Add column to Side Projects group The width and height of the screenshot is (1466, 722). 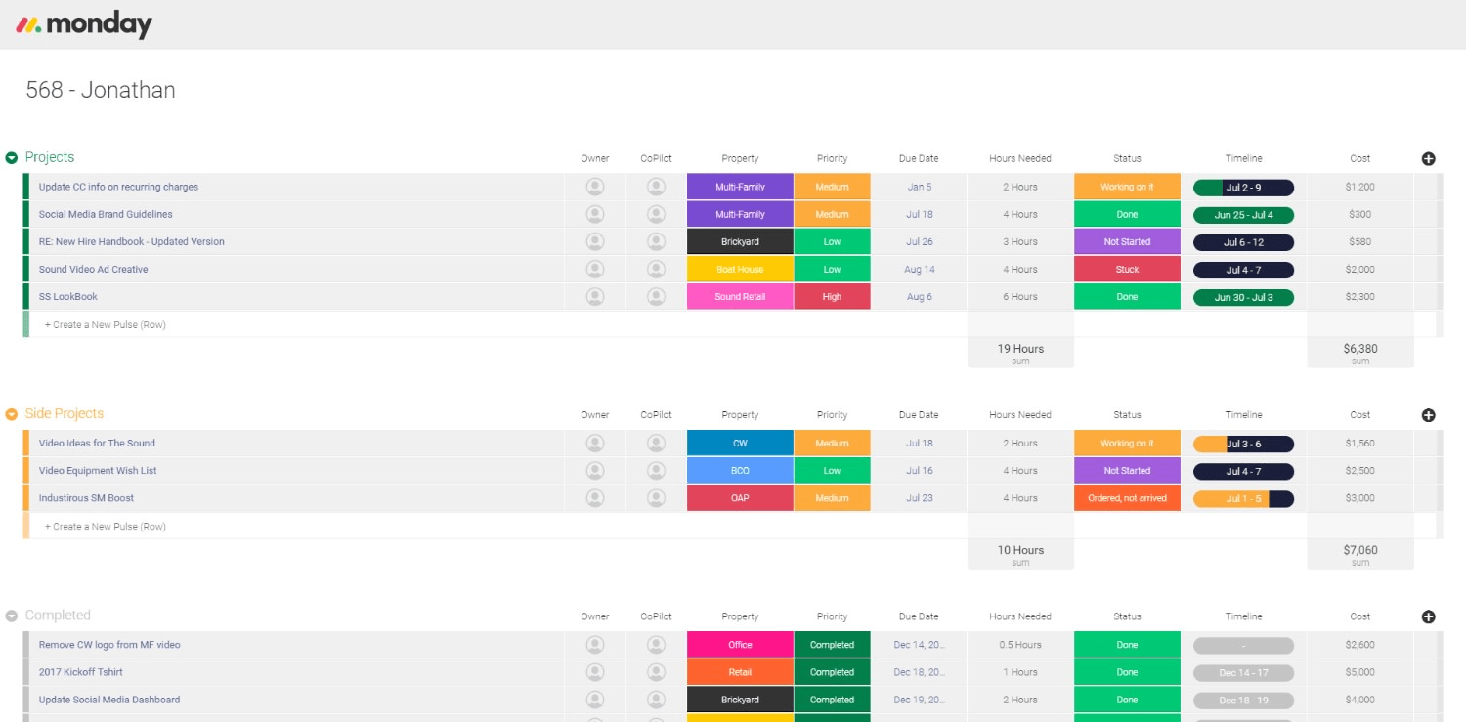[x=1428, y=415]
